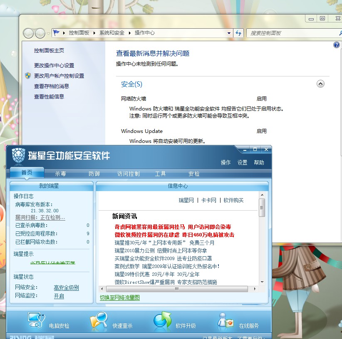Switch to the 首页 tab
The image size is (342, 339).
click(x=27, y=173)
